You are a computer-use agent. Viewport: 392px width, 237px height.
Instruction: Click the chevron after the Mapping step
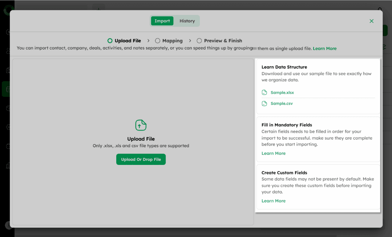tap(190, 41)
